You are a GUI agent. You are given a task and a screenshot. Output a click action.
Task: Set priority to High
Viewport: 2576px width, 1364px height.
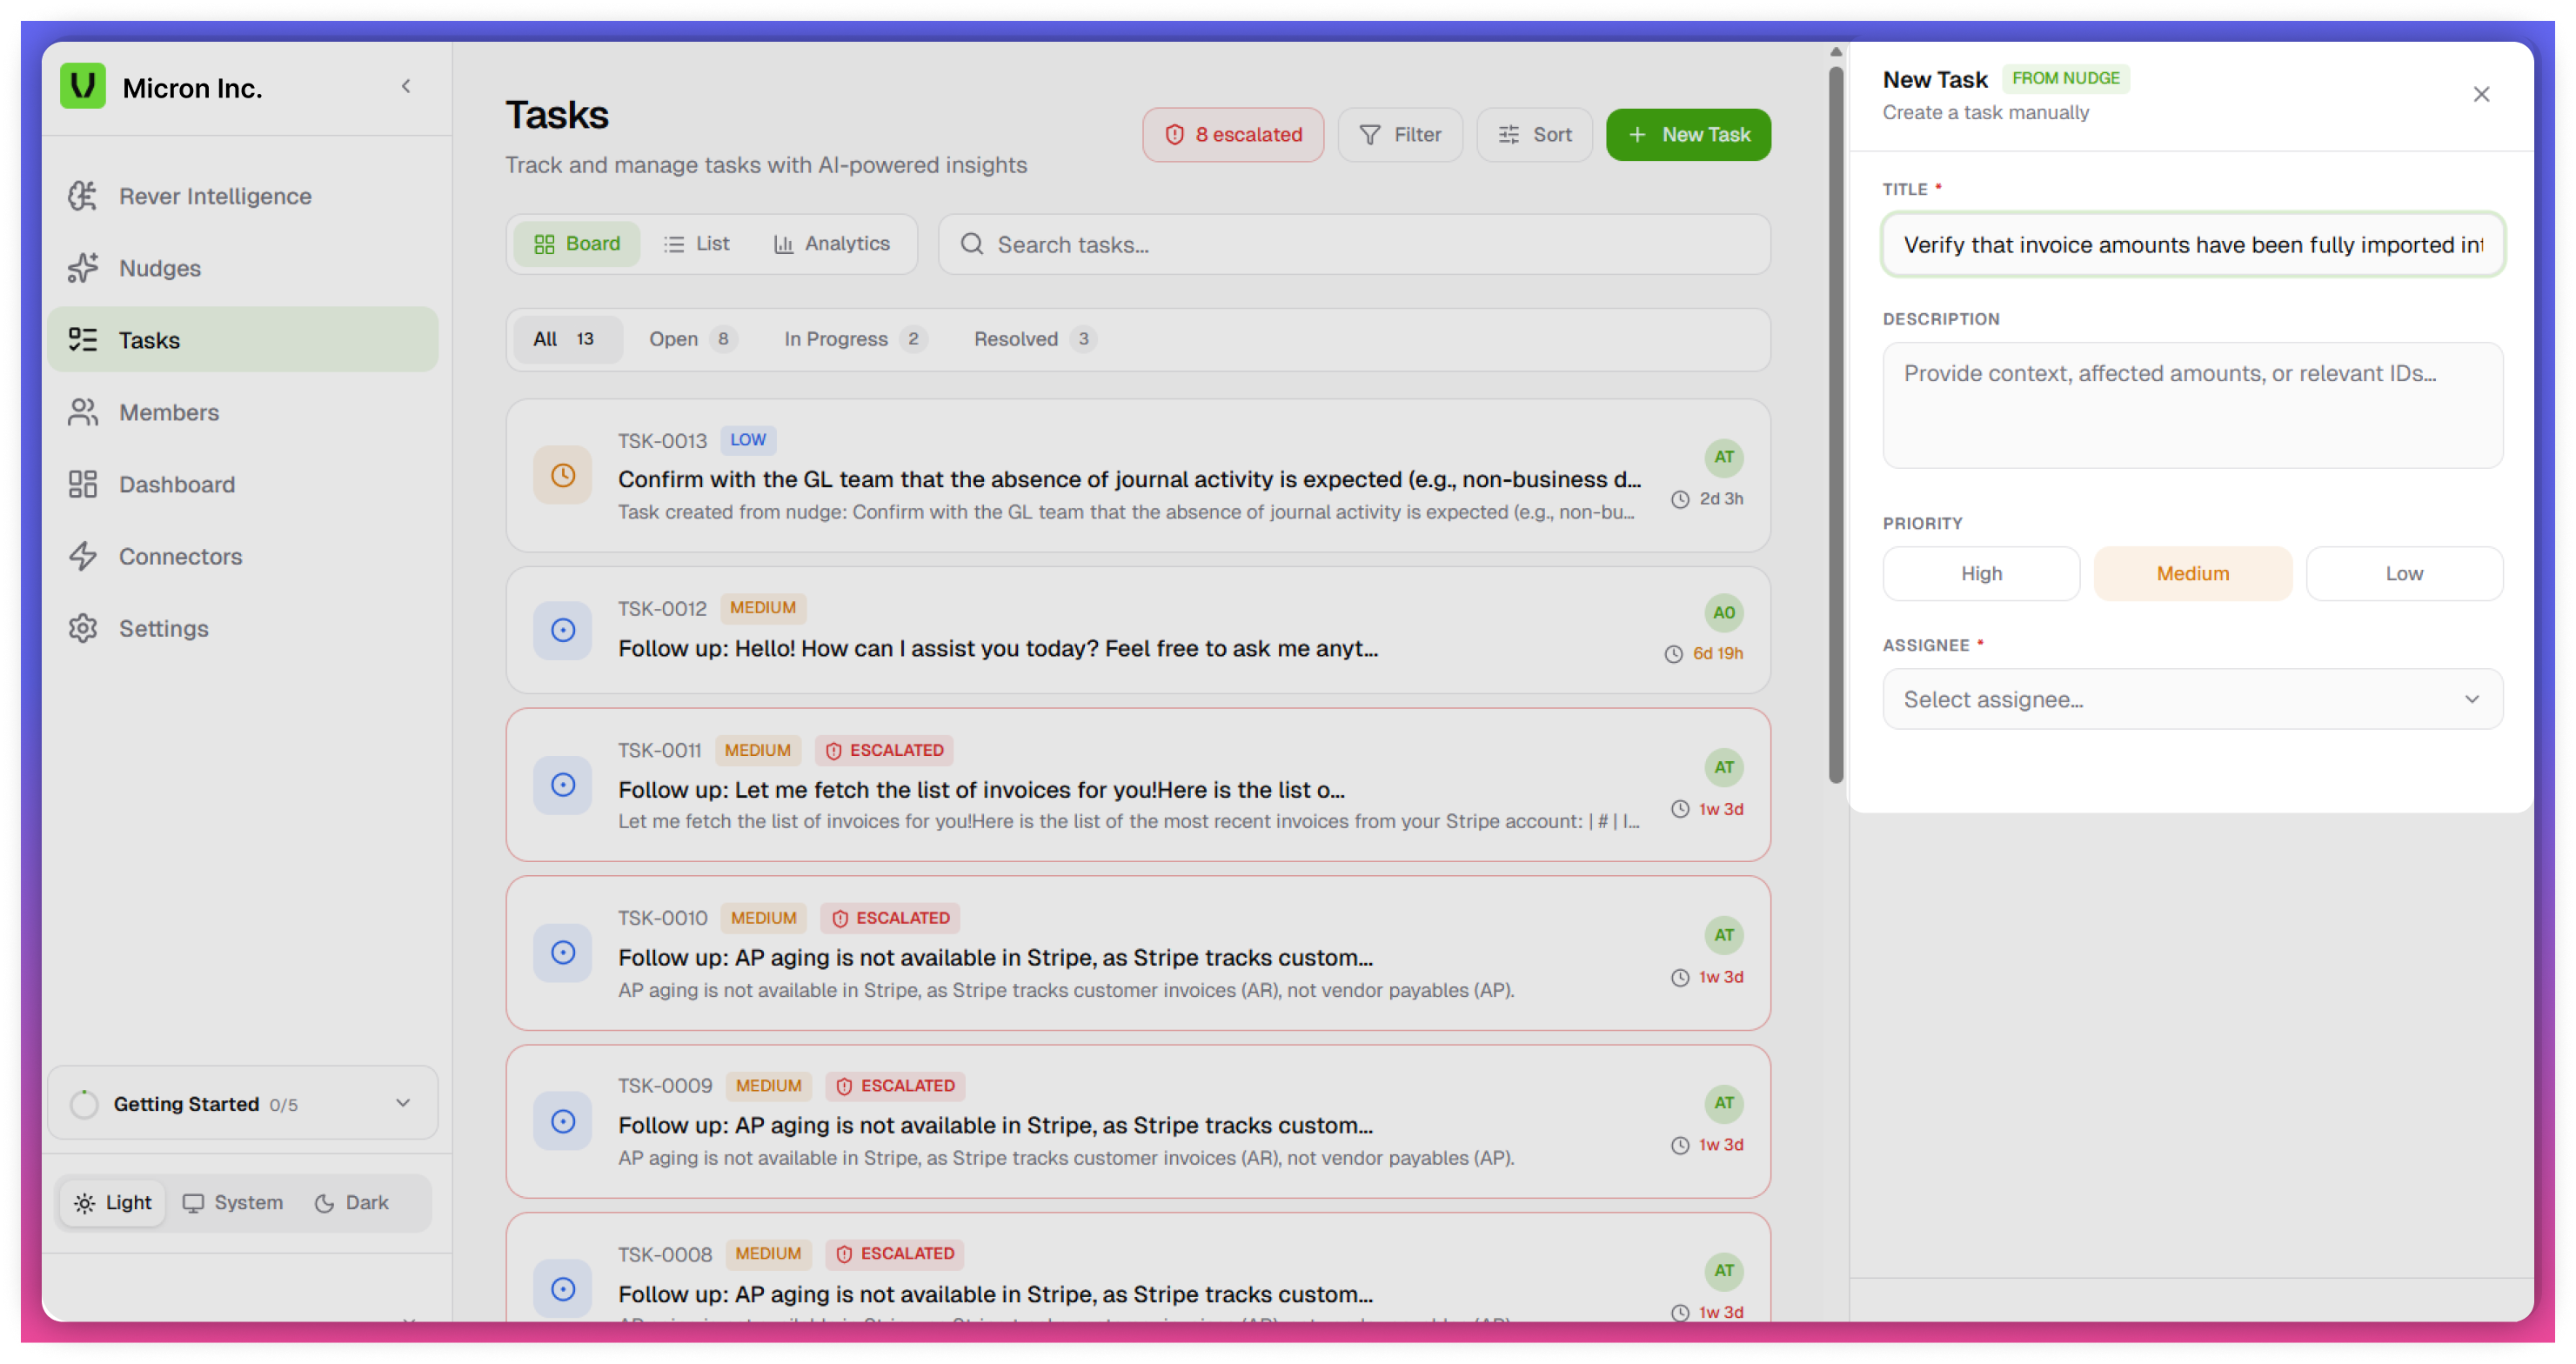coord(1980,574)
